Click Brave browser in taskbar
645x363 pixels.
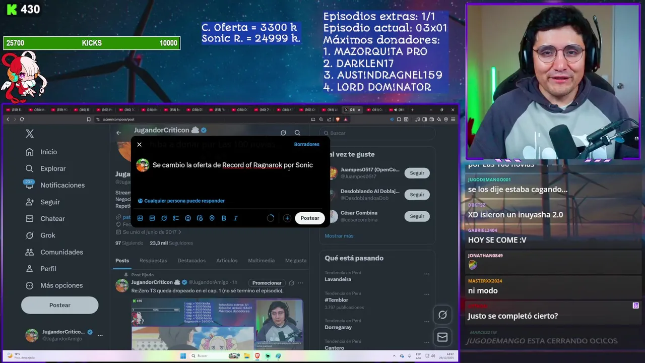point(257,356)
